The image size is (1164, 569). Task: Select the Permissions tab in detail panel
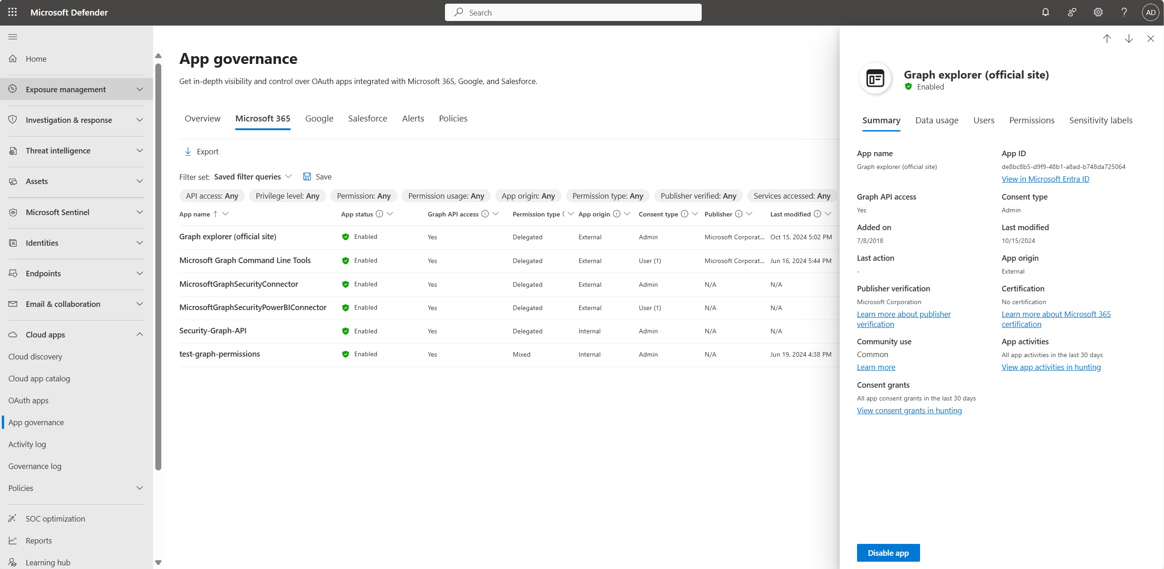pos(1032,120)
